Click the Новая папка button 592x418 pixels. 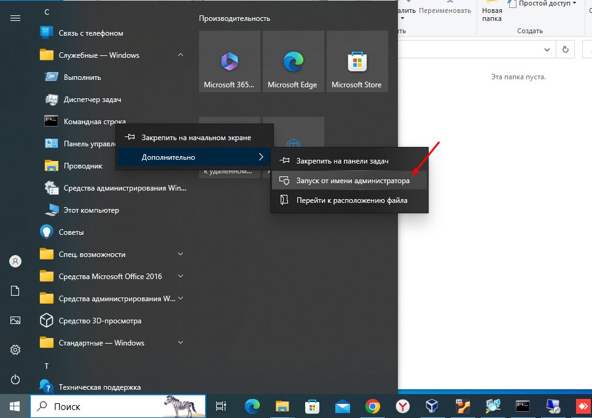coord(491,14)
